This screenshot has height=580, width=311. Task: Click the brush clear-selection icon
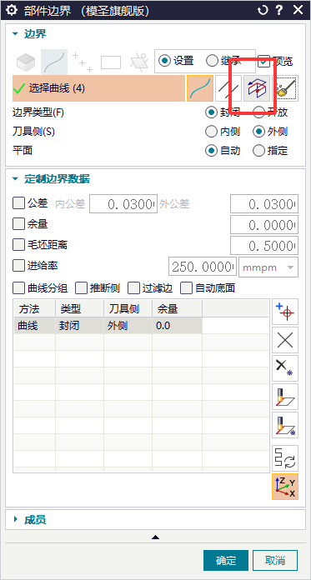coord(285,88)
